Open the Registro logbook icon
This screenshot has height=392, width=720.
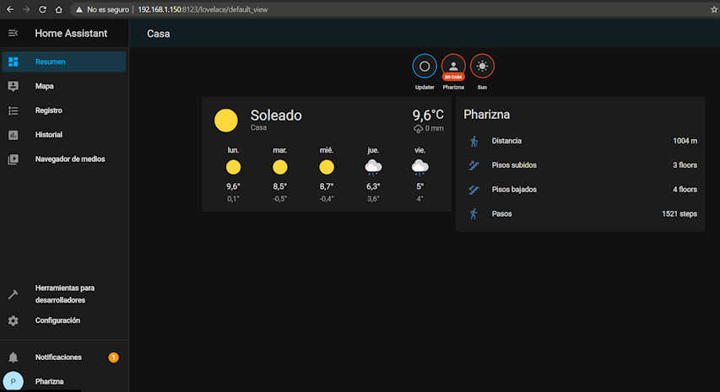point(13,110)
